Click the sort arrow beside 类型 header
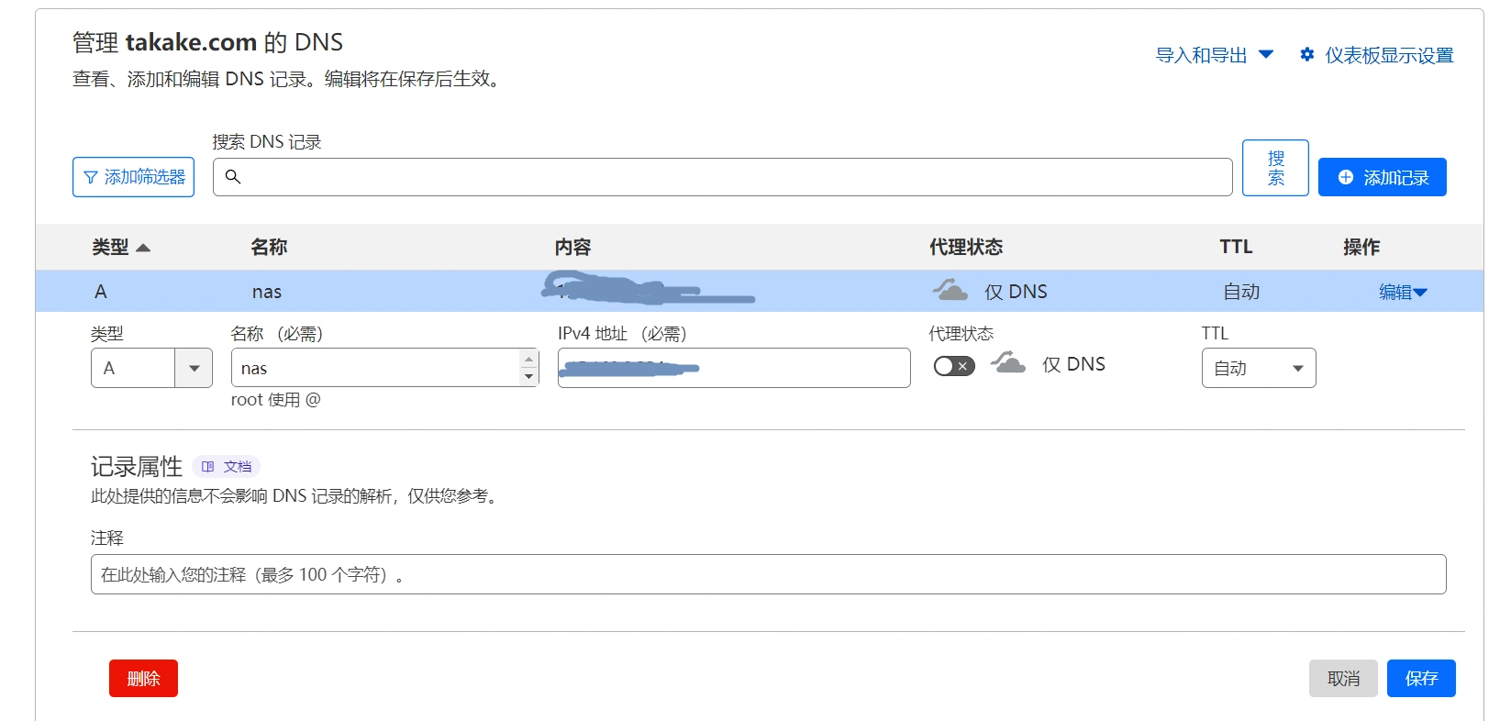The image size is (1511, 721). [143, 248]
